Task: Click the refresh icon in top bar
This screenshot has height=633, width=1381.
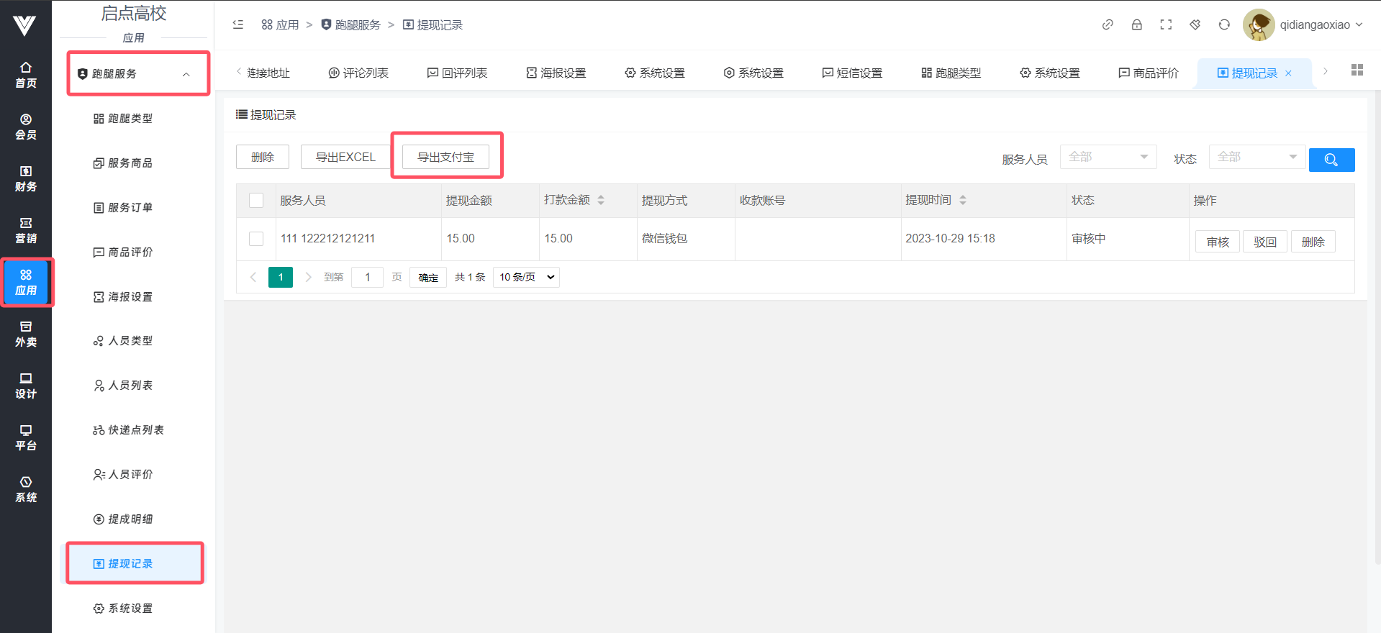Action: click(1224, 24)
